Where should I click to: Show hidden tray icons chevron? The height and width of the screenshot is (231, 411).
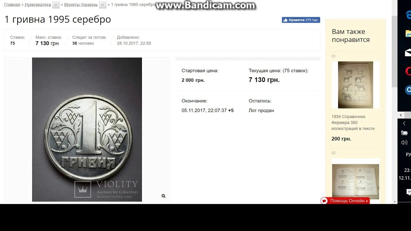tap(404, 123)
